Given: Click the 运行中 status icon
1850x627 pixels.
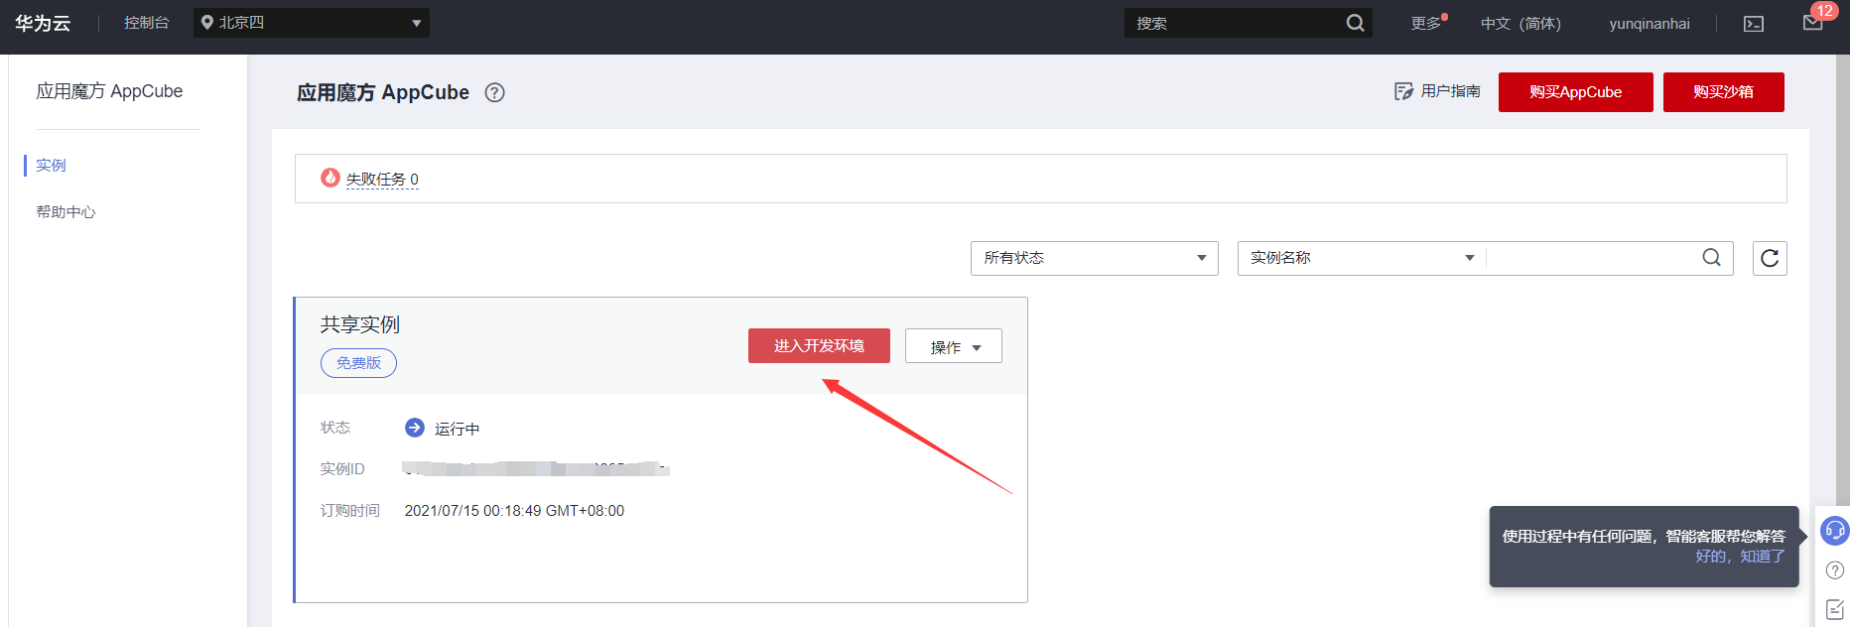Looking at the screenshot, I should pyautogui.click(x=415, y=428).
